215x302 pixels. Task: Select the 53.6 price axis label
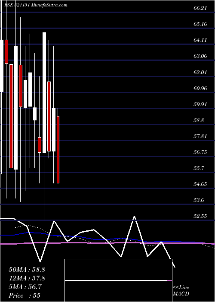199,200
